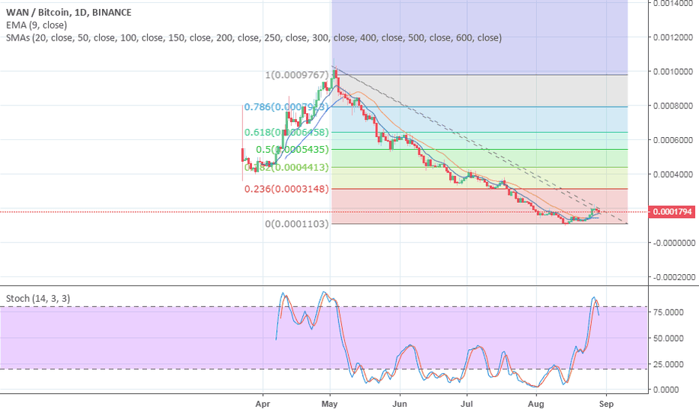Click the Fibonacci level 1(0.0009767) label
This screenshot has width=699, height=412.
(297, 75)
